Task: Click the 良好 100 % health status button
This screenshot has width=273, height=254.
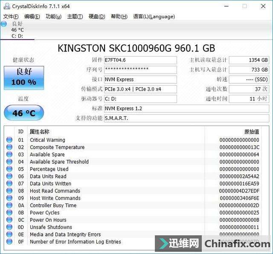Action: tap(24, 78)
